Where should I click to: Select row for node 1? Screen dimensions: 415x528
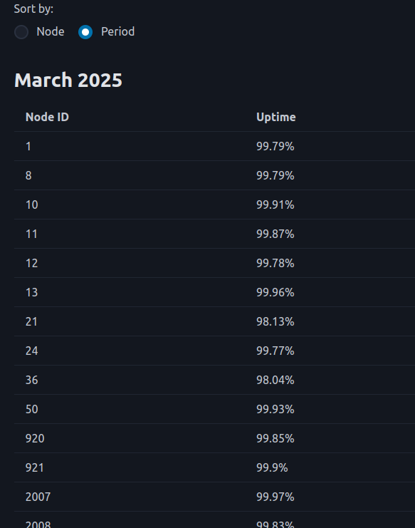coord(214,146)
